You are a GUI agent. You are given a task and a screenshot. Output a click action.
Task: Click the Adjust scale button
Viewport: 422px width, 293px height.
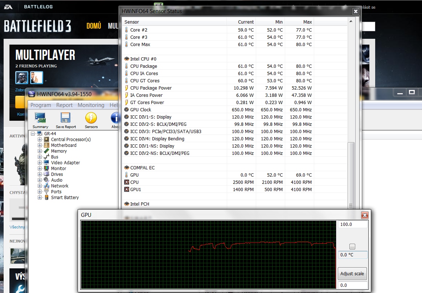[x=352, y=274]
